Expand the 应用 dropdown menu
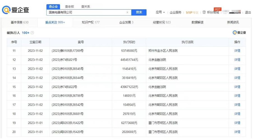This screenshot has height=140, width=253. pos(160,12)
